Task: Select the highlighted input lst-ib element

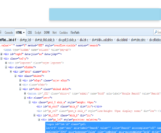Action: (x=103, y=128)
